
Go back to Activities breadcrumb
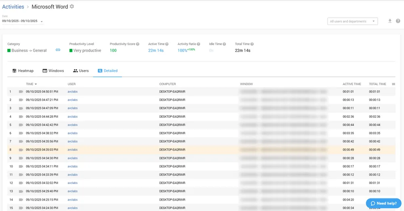[x=13, y=7]
